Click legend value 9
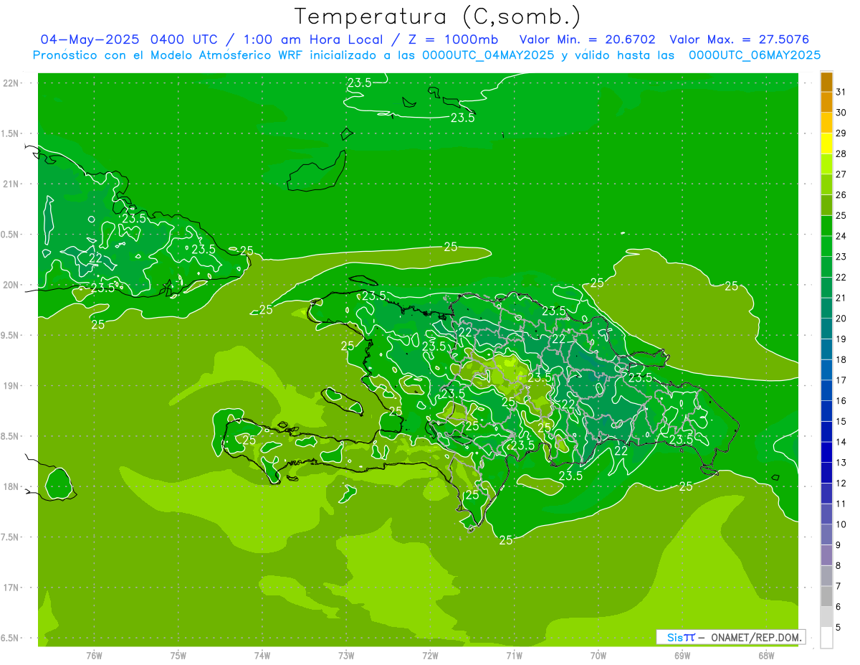Image resolution: width=860 pixels, height=665 pixels. click(838, 545)
